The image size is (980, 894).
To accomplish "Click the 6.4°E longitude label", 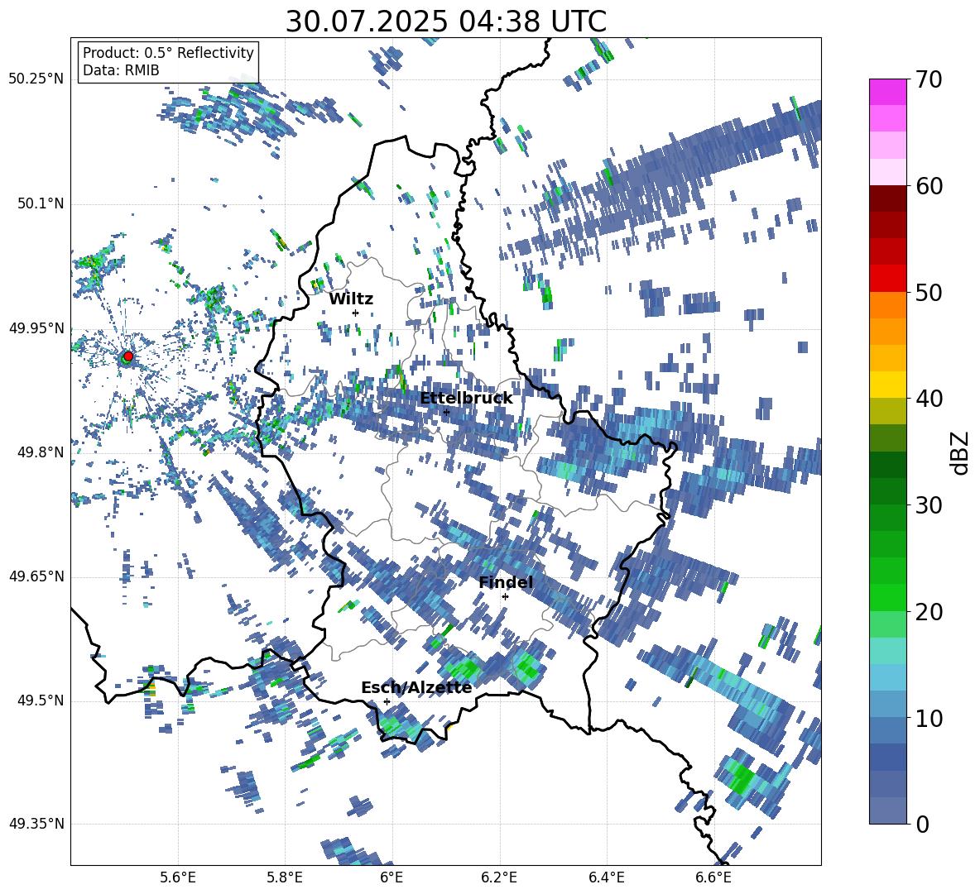I will pyautogui.click(x=606, y=877).
